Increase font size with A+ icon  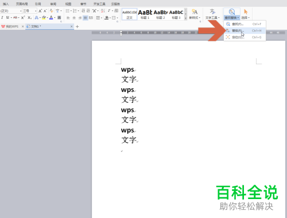point(40,11)
